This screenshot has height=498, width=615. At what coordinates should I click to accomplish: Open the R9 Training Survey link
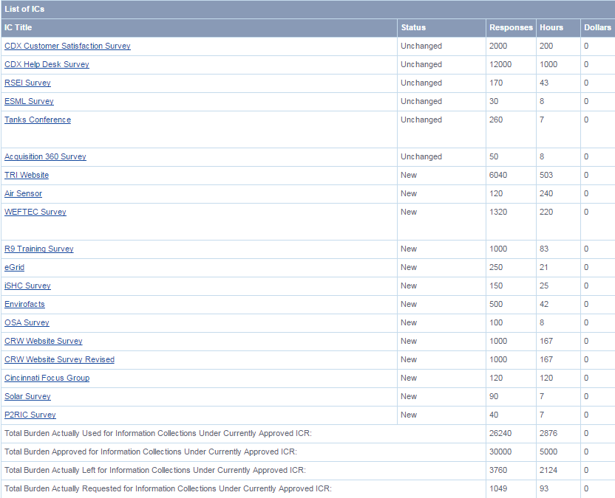pos(39,249)
